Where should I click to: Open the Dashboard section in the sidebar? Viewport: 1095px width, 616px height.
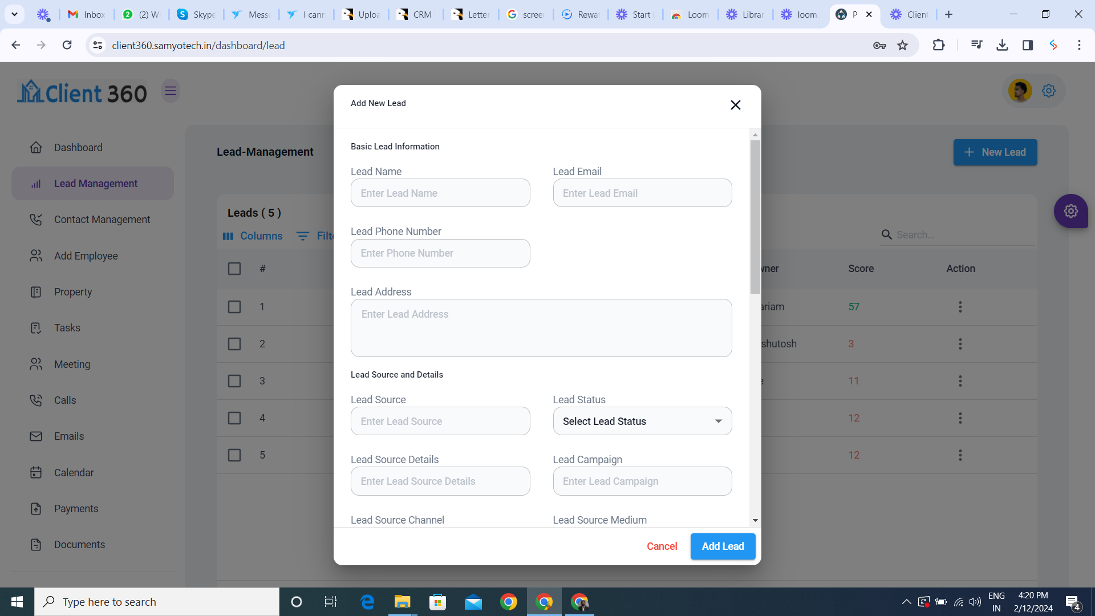(78, 147)
